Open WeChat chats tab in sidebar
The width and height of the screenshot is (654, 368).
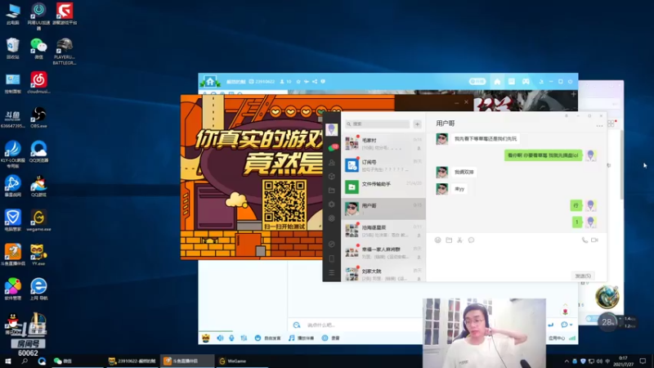[x=333, y=148]
